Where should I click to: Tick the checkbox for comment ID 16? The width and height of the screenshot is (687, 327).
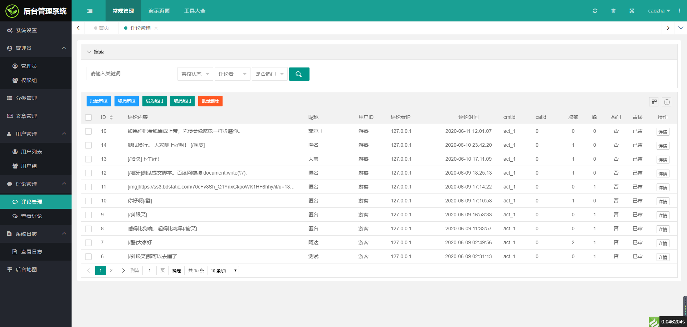point(88,131)
